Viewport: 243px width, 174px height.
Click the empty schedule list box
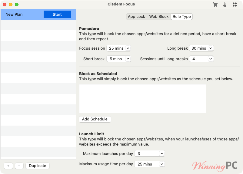[143, 99]
